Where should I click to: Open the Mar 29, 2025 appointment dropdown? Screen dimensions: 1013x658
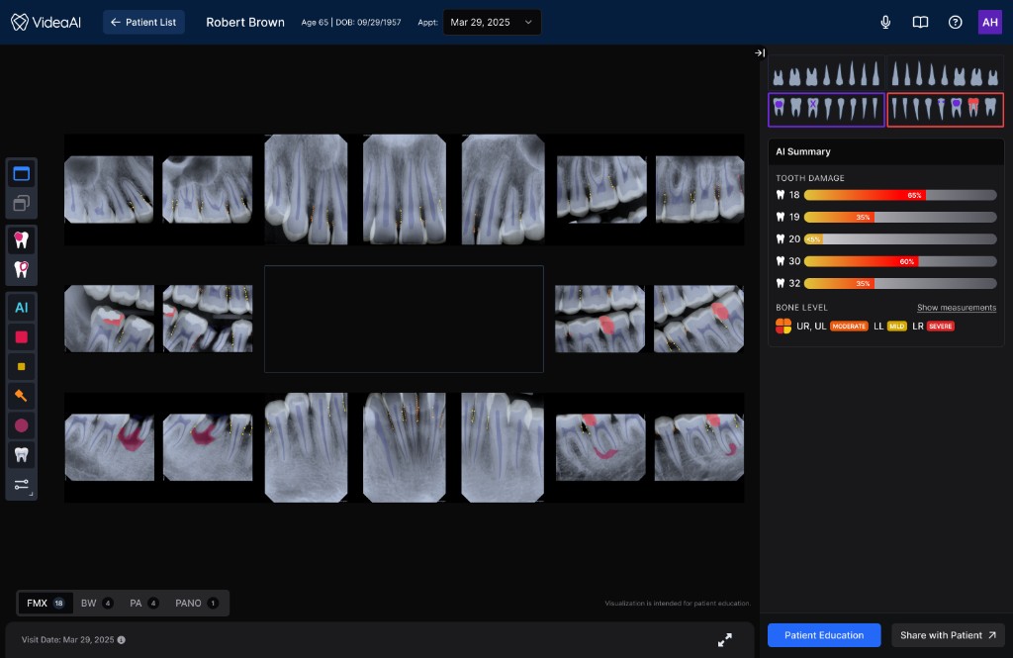pyautogui.click(x=492, y=22)
